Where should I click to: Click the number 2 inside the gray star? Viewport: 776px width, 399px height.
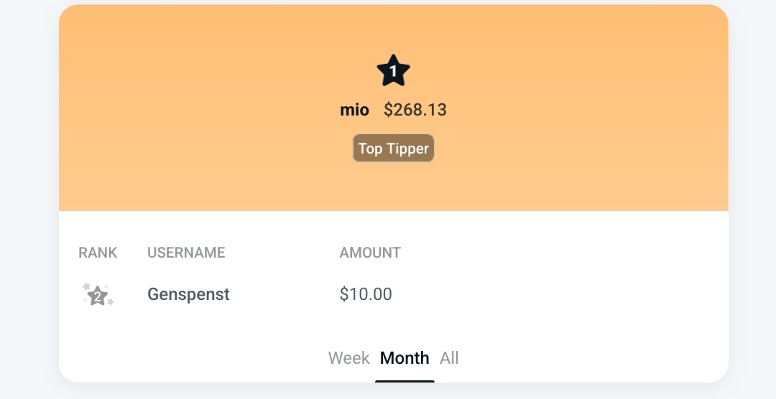[x=98, y=296]
